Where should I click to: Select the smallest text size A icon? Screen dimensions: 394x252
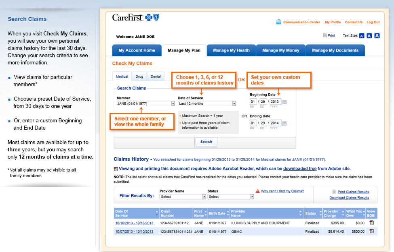coord(362,36)
